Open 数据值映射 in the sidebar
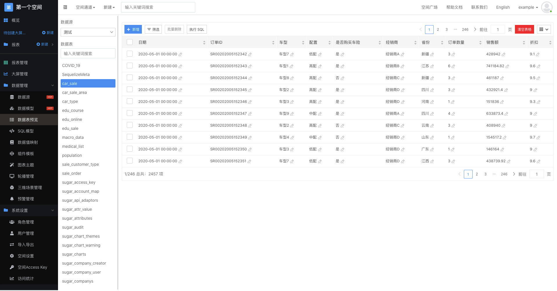Image resolution: width=557 pixels, height=291 pixels. 28,142
